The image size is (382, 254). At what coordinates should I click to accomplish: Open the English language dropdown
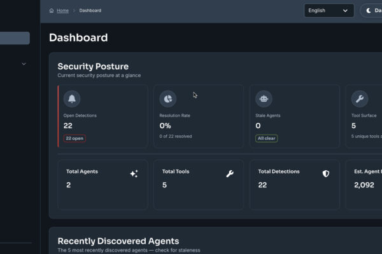pos(329,10)
